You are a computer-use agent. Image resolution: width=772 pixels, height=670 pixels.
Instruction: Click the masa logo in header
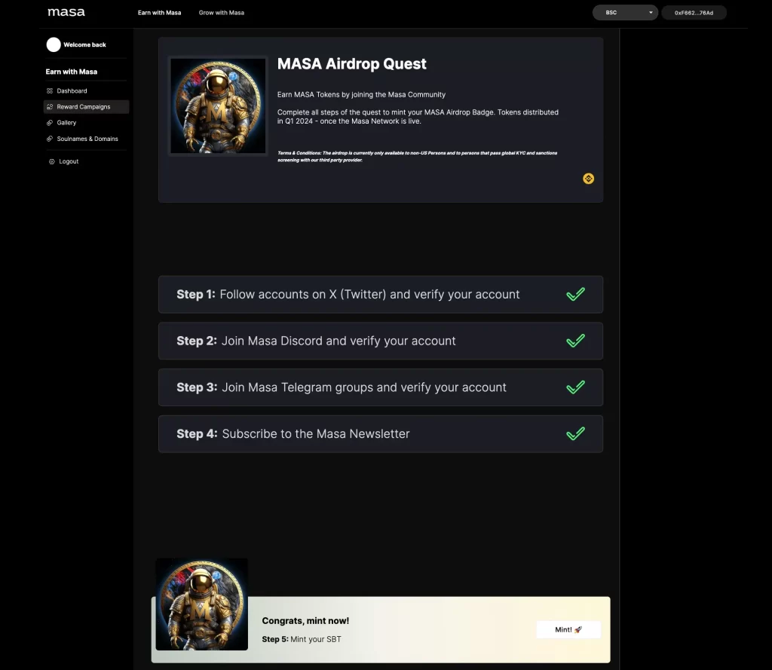[x=66, y=12]
